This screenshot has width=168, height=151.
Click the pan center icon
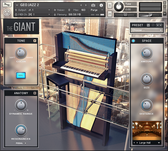125,15
